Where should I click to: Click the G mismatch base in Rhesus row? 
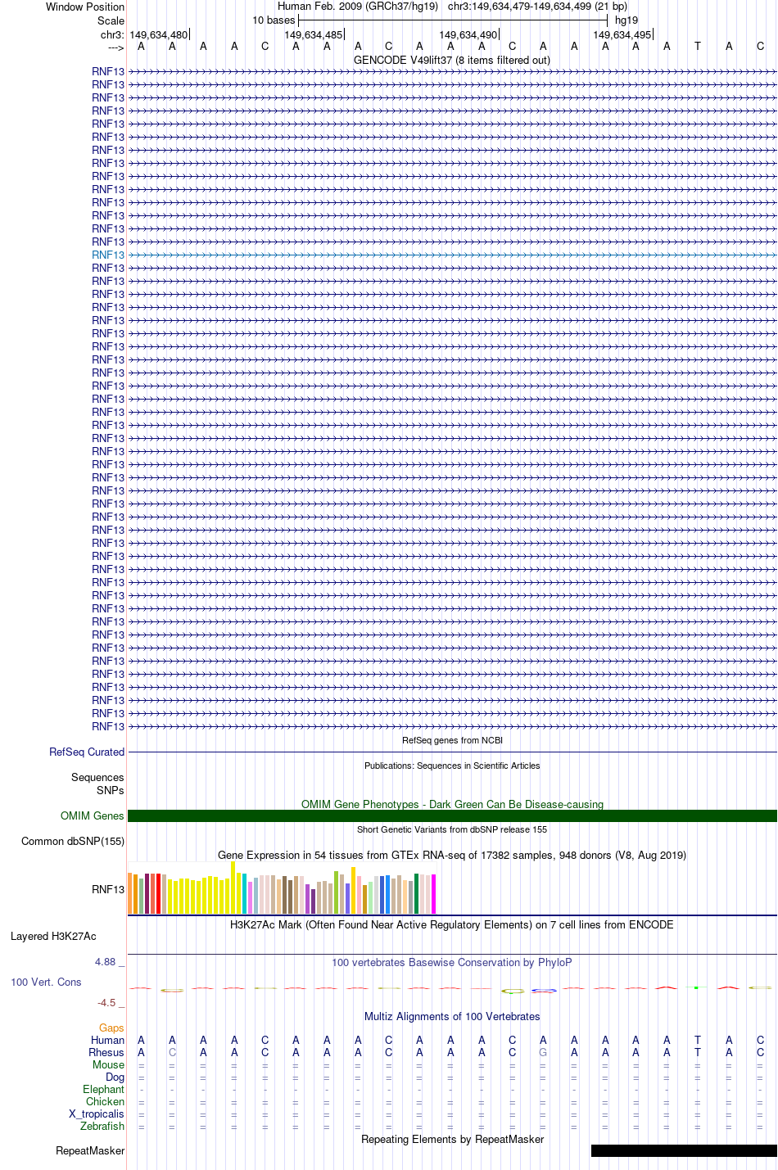point(543,1053)
